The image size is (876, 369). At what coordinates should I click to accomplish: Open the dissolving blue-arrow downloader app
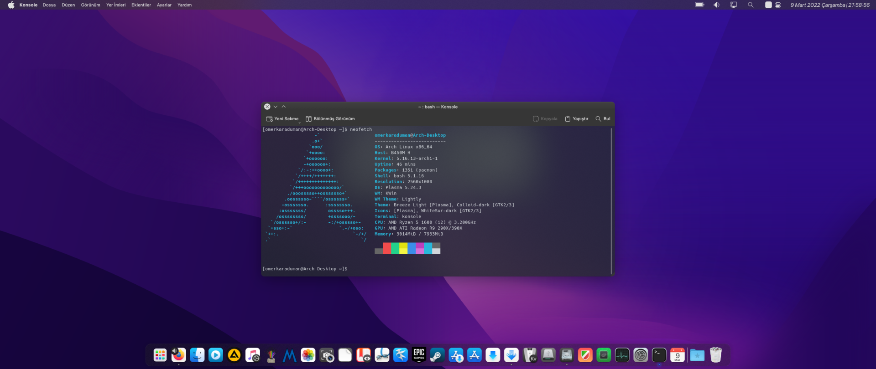pos(511,355)
